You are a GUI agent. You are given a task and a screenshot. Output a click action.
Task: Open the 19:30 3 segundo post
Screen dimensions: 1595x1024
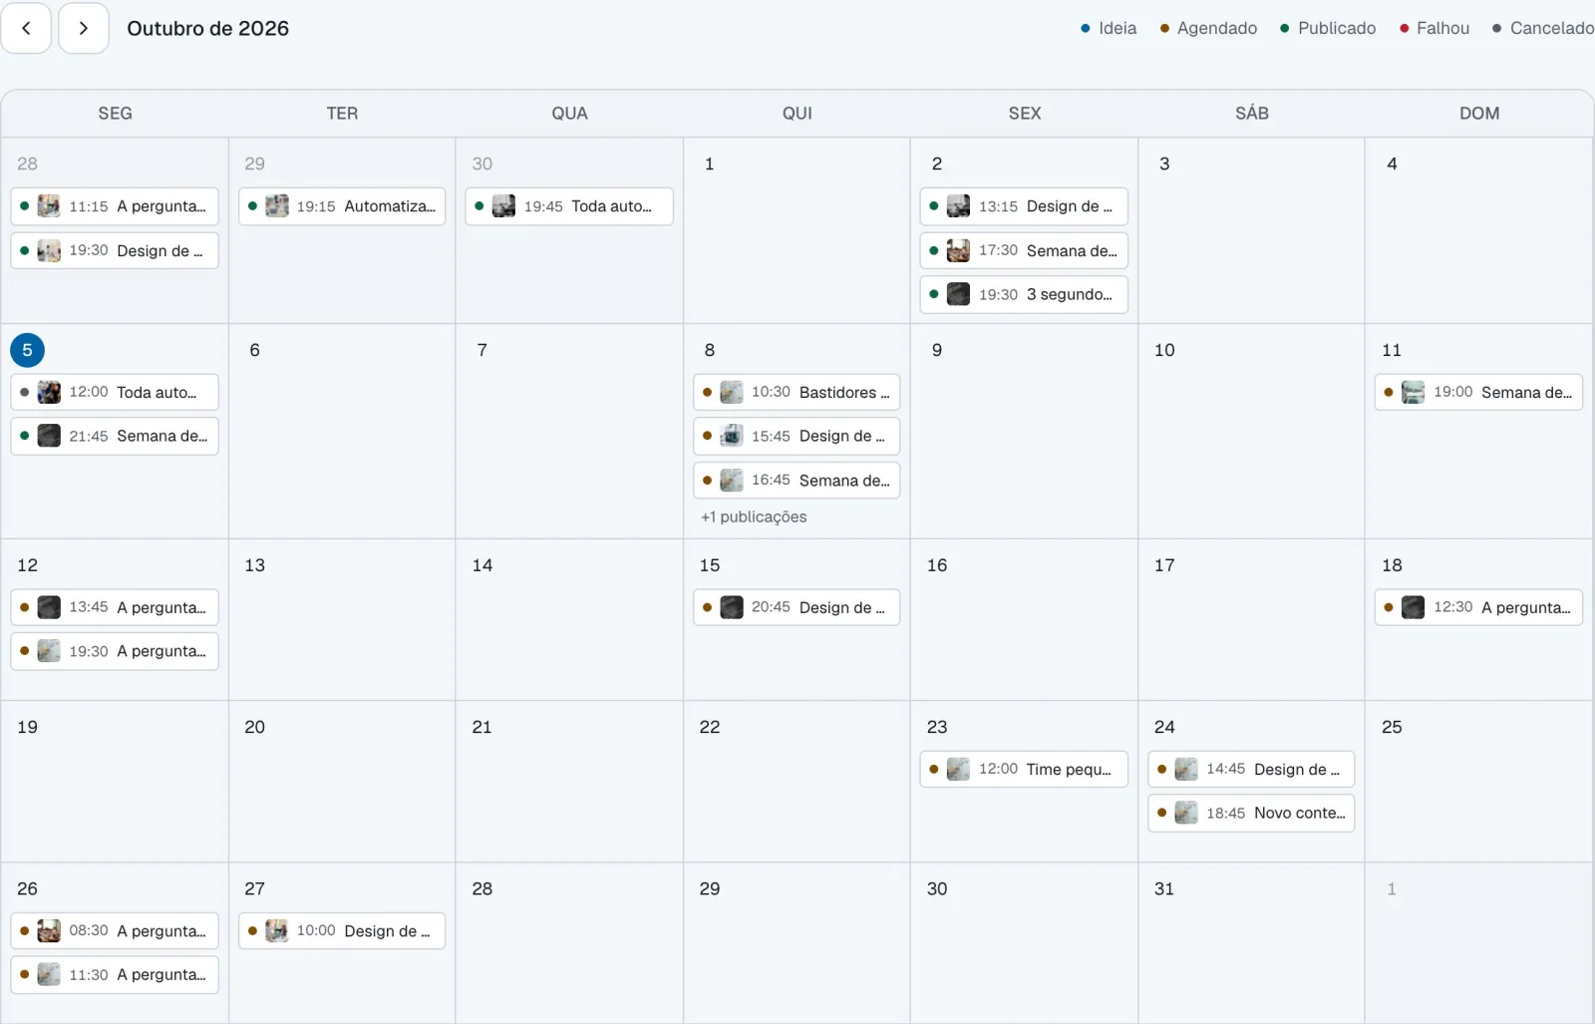coord(1024,294)
